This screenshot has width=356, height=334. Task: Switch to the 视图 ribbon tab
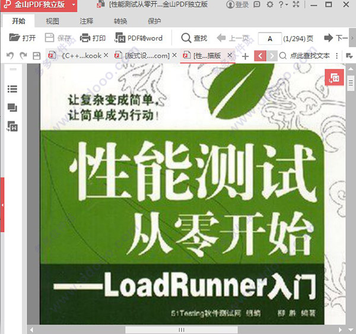(52, 21)
